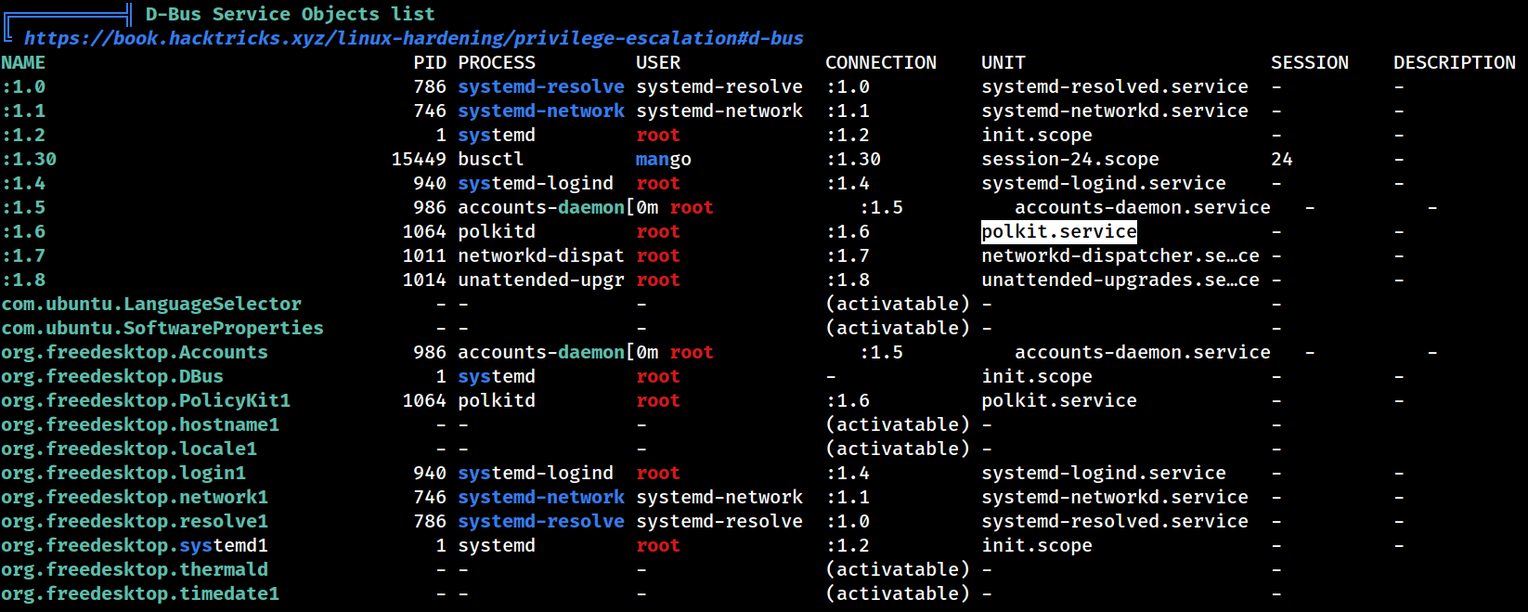The width and height of the screenshot is (1528, 612).
Task: Open the hacktricks d-bus privilege escalation link
Action: tap(413, 38)
